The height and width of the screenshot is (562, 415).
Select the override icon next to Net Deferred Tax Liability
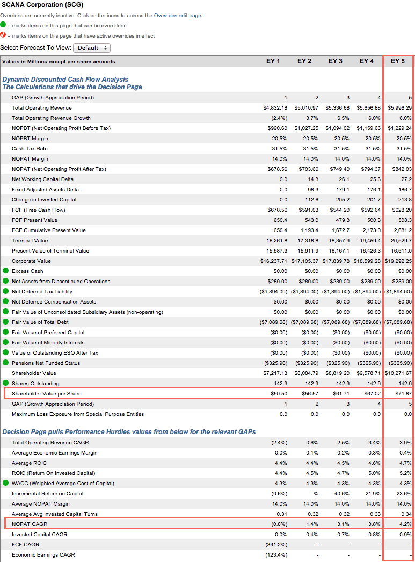click(x=5, y=291)
